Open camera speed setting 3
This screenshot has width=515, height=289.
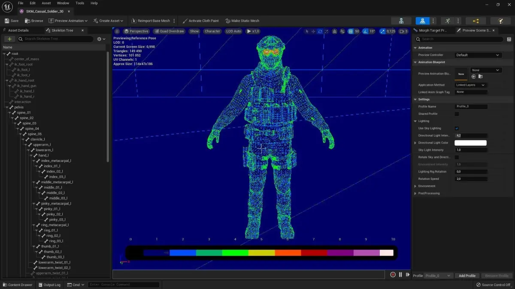(x=403, y=31)
